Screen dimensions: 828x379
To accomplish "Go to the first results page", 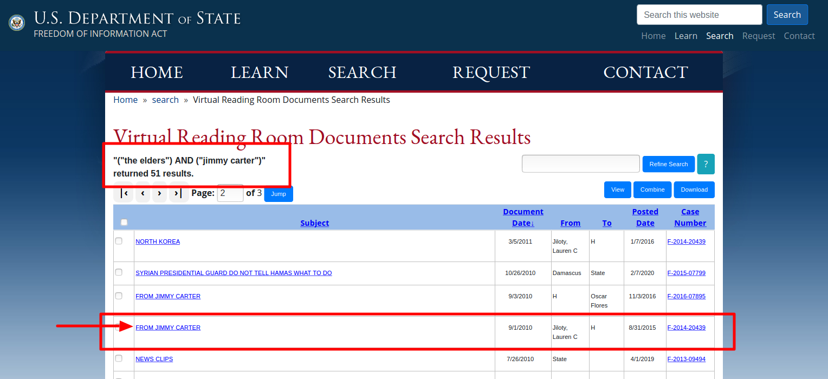I will click(123, 193).
